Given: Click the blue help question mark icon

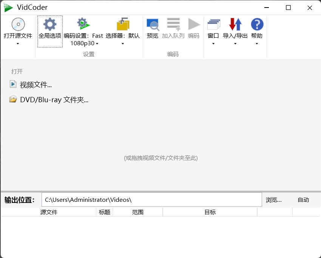Looking at the screenshot, I should pyautogui.click(x=257, y=24).
